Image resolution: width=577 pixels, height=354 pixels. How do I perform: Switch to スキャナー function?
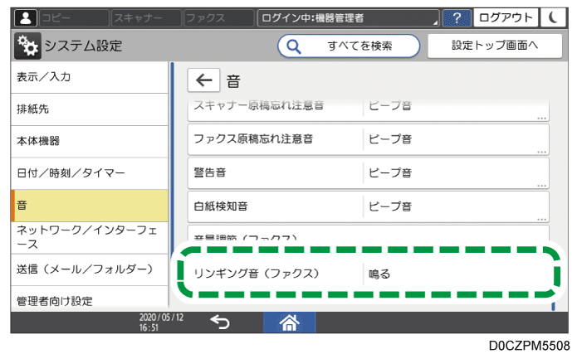pyautogui.click(x=146, y=17)
